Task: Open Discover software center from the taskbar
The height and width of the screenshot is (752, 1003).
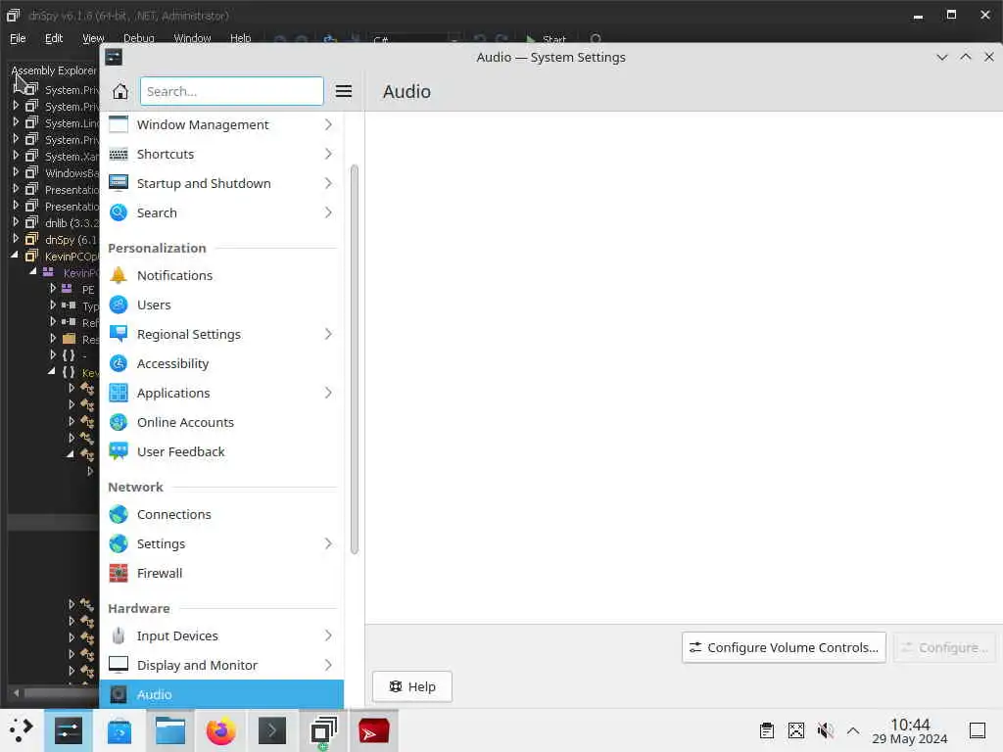Action: 119,730
